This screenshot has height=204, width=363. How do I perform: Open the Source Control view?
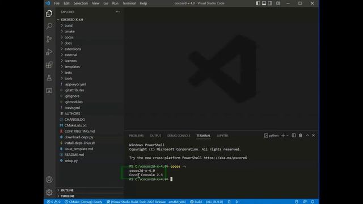tap(49, 39)
